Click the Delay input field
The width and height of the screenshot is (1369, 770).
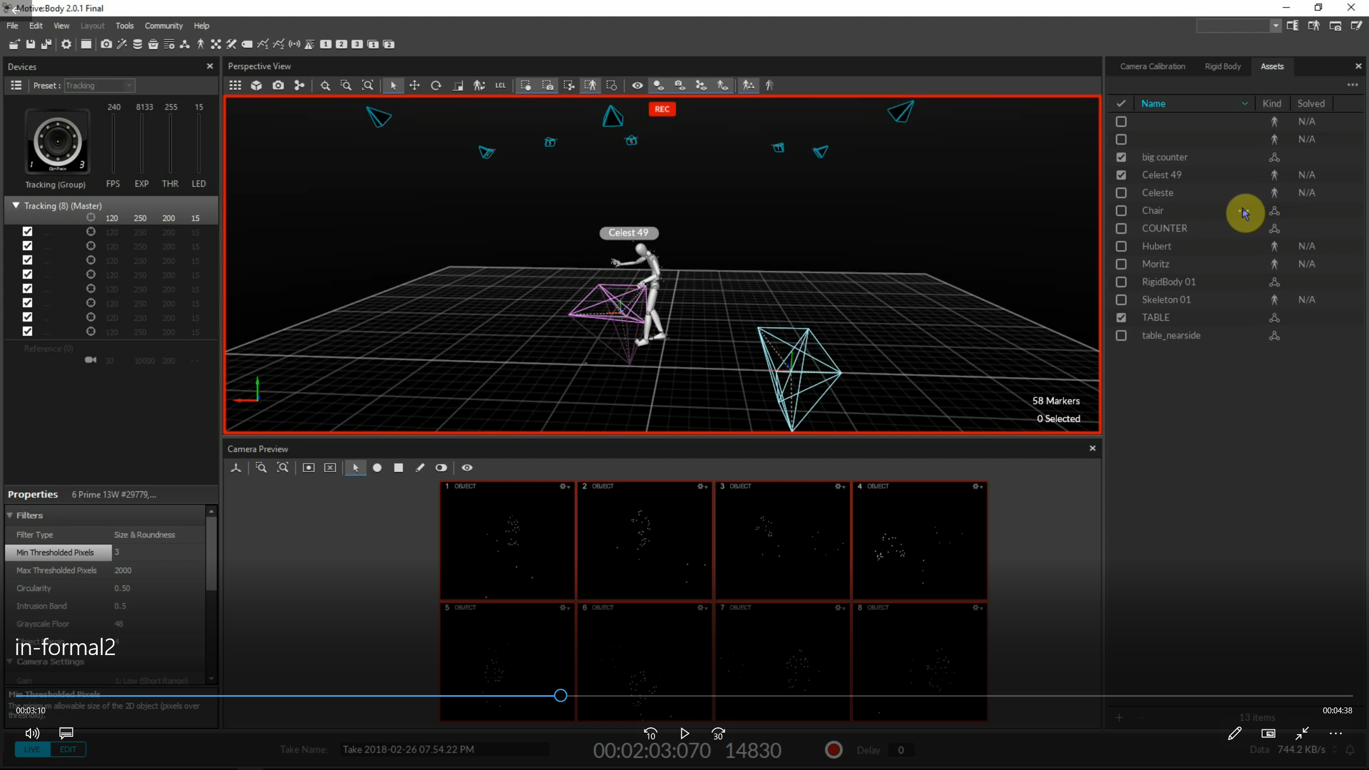(901, 750)
